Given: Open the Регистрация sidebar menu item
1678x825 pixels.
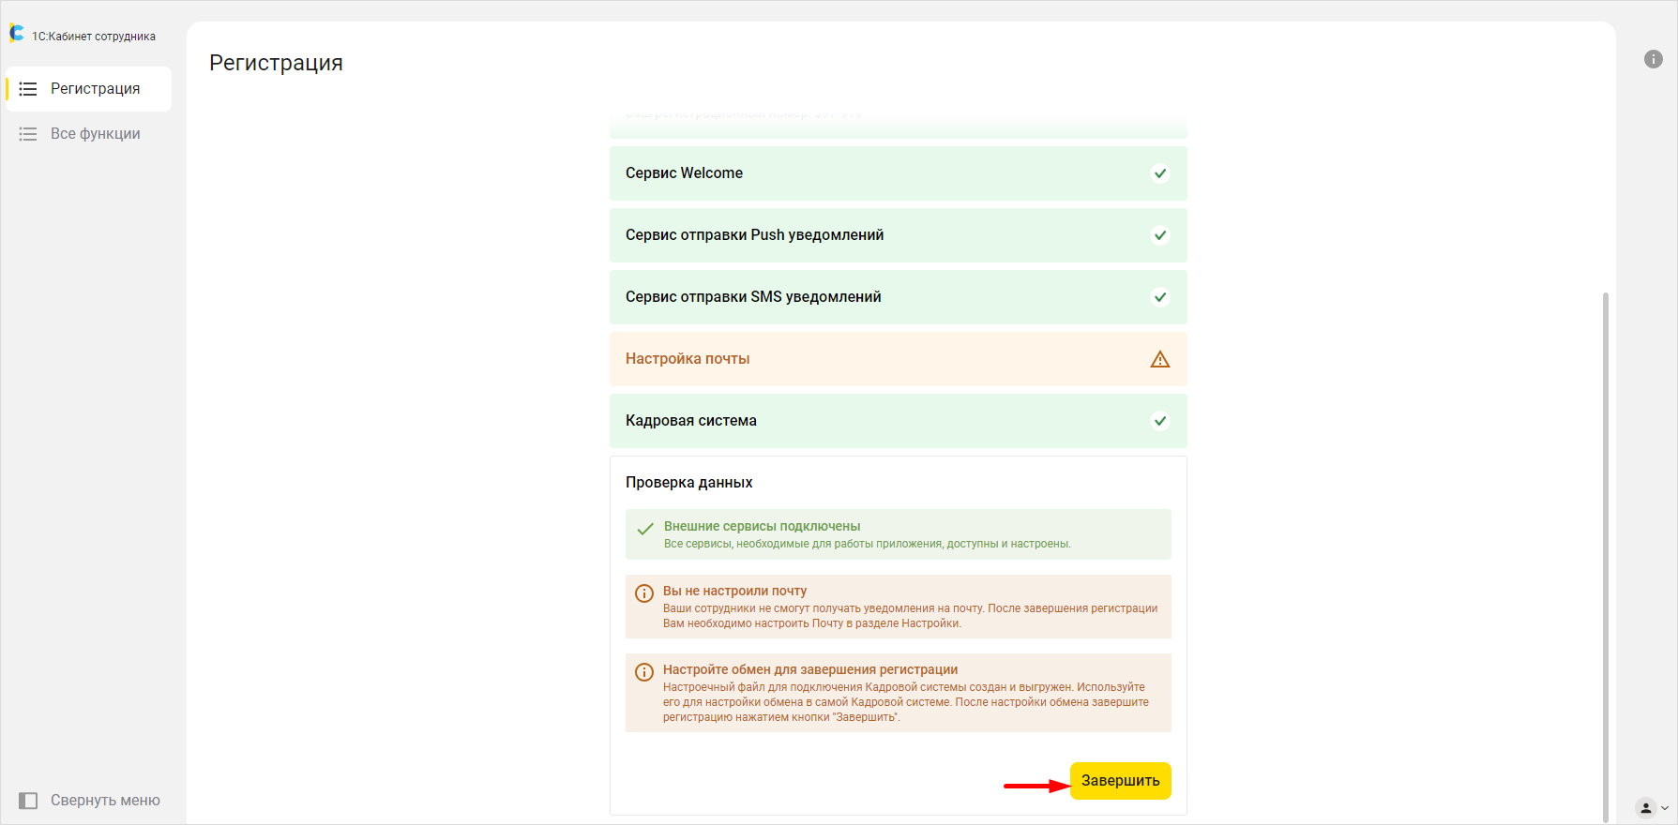Looking at the screenshot, I should 88,89.
